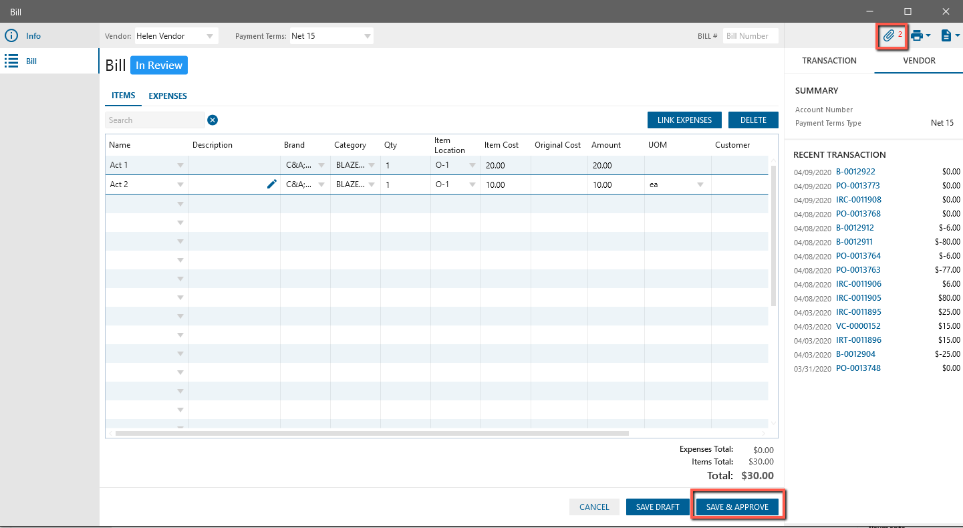Screen dimensions: 963x528
Task: Expand the UOM dropdown for Act 2
Action: point(700,185)
